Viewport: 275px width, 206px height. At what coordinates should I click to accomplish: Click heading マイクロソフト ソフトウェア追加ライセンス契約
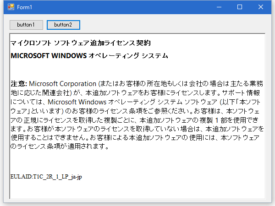(x=81, y=43)
